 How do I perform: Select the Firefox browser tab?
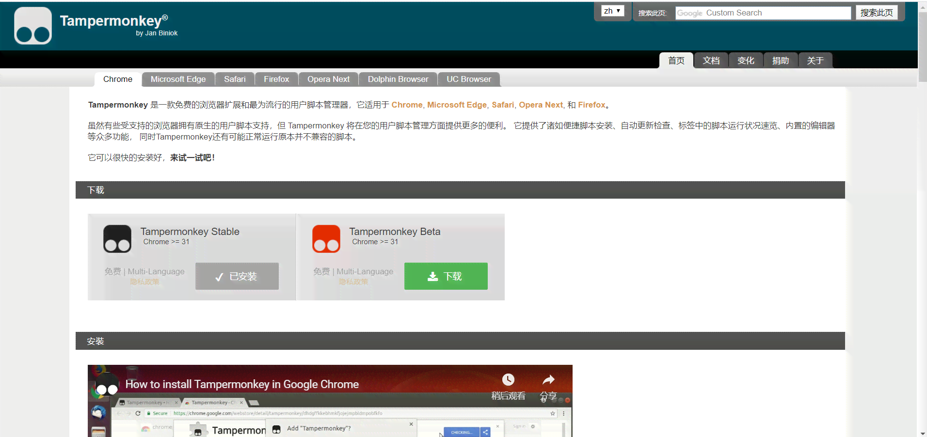click(276, 79)
